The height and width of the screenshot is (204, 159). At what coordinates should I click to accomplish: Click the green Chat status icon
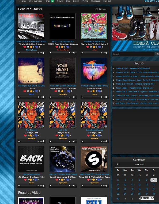pos(52,1)
